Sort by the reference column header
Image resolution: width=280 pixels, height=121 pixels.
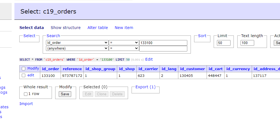72,69
